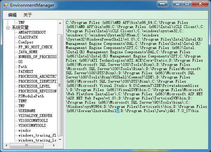211x152 pixels.
Task: Close the EnvironmentManager window
Action: click(x=200, y=4)
